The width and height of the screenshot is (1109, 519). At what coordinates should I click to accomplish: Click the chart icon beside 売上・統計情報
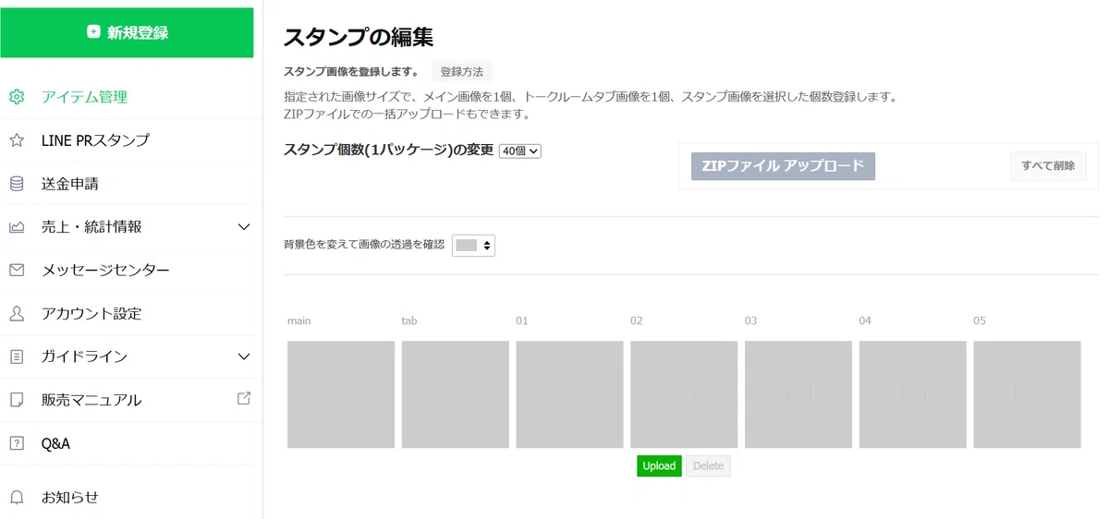click(x=17, y=227)
